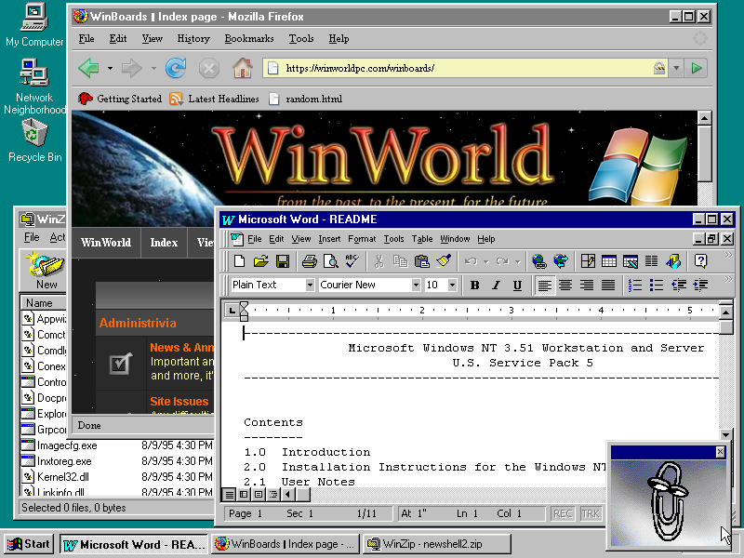This screenshot has width=744, height=558.
Task: Open the Redo history dropdown arrow
Action: [x=518, y=261]
